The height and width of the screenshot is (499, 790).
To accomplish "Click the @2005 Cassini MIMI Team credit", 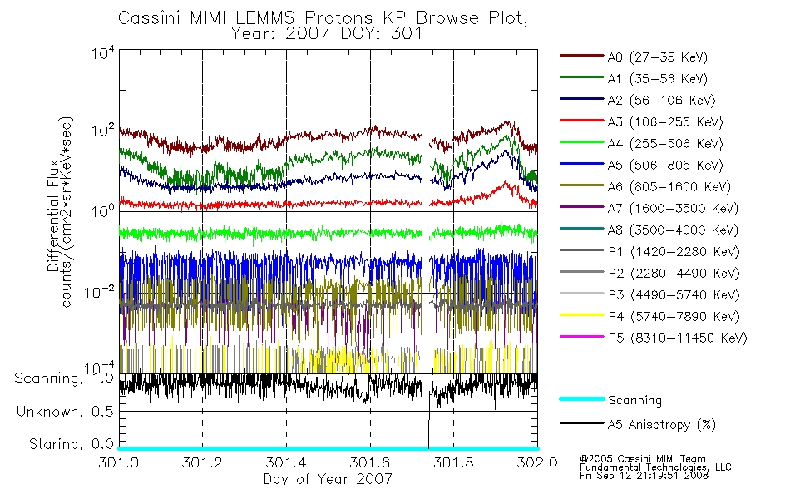I will tap(643, 459).
